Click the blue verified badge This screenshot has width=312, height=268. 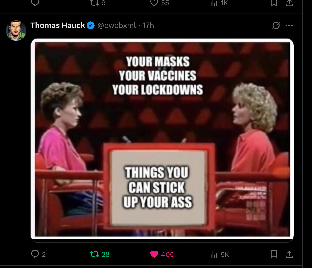point(91,25)
